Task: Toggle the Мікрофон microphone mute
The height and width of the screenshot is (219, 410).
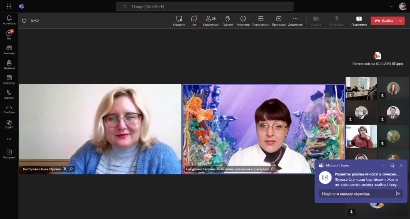Action: click(x=337, y=21)
